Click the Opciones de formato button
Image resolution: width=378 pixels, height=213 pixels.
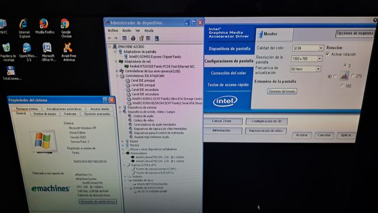(282, 92)
